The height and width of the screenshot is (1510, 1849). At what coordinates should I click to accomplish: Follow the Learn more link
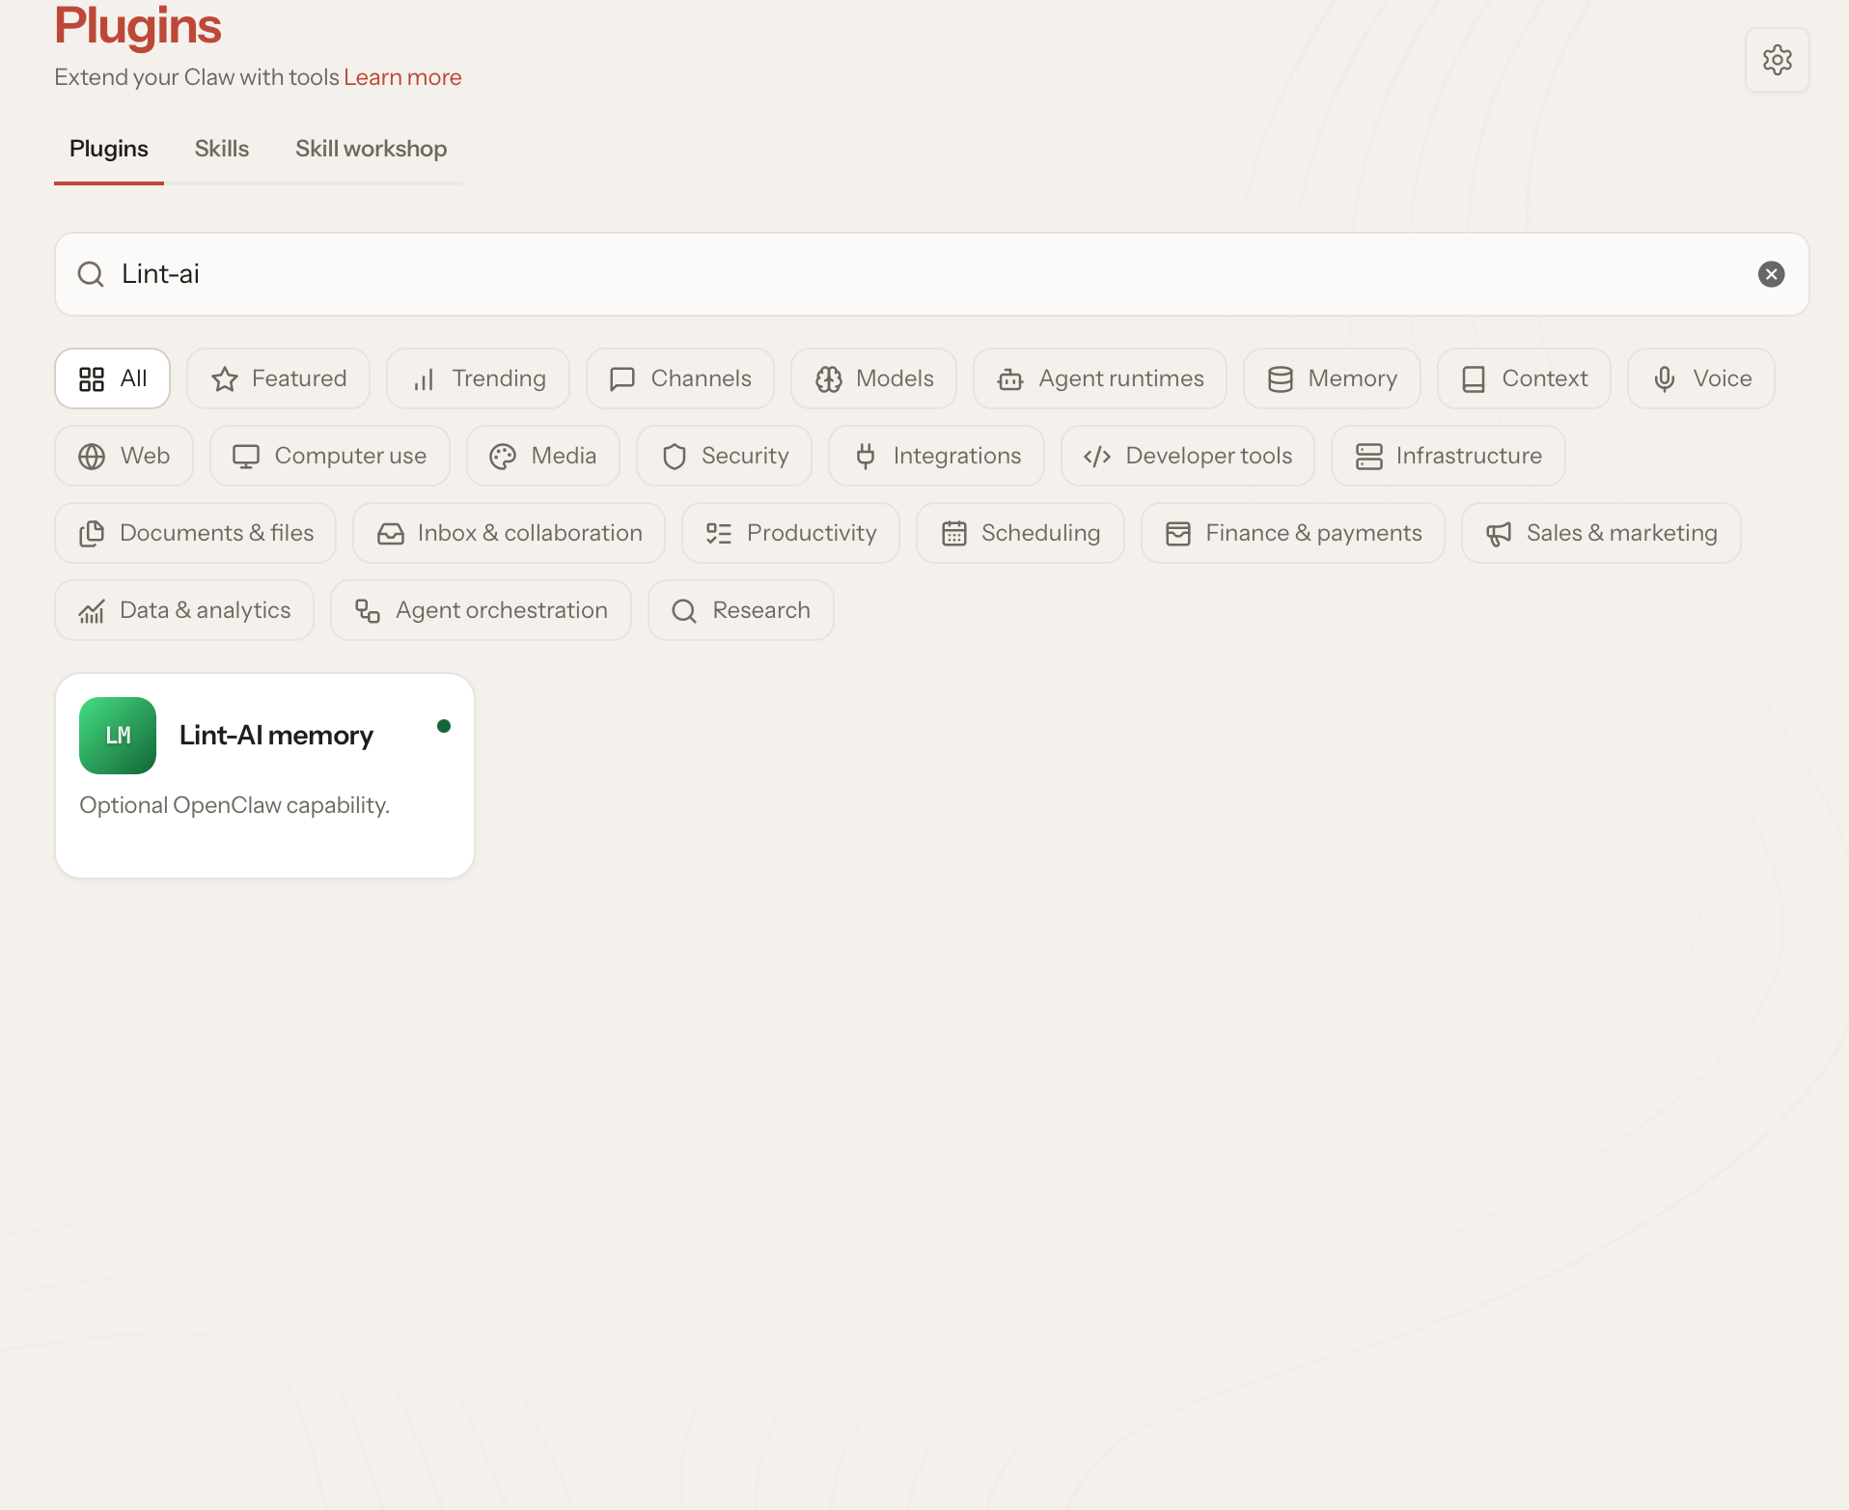pos(402,77)
